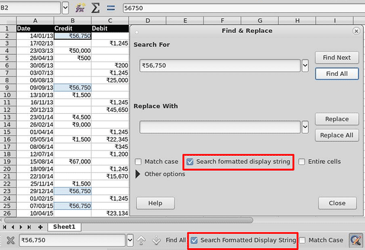Go to the first sheet navigation arrow
Image resolution: width=365 pixels, height=250 pixels.
pyautogui.click(x=4, y=227)
